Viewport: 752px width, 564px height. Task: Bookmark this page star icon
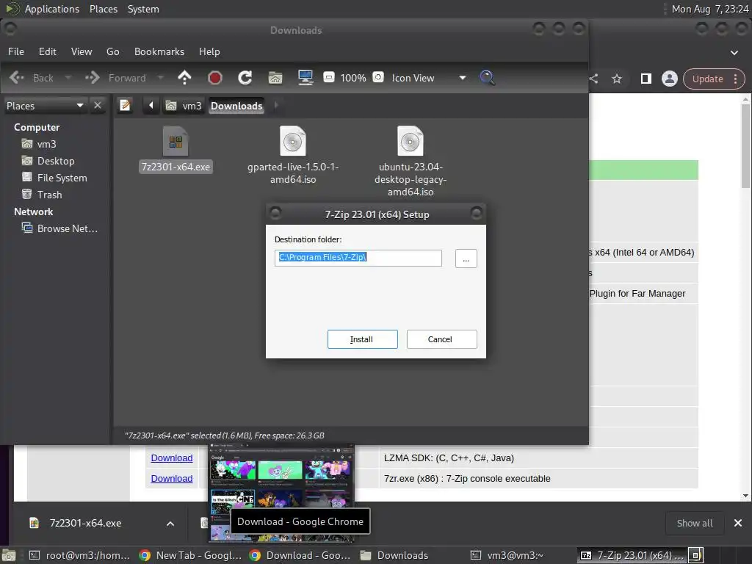617,79
